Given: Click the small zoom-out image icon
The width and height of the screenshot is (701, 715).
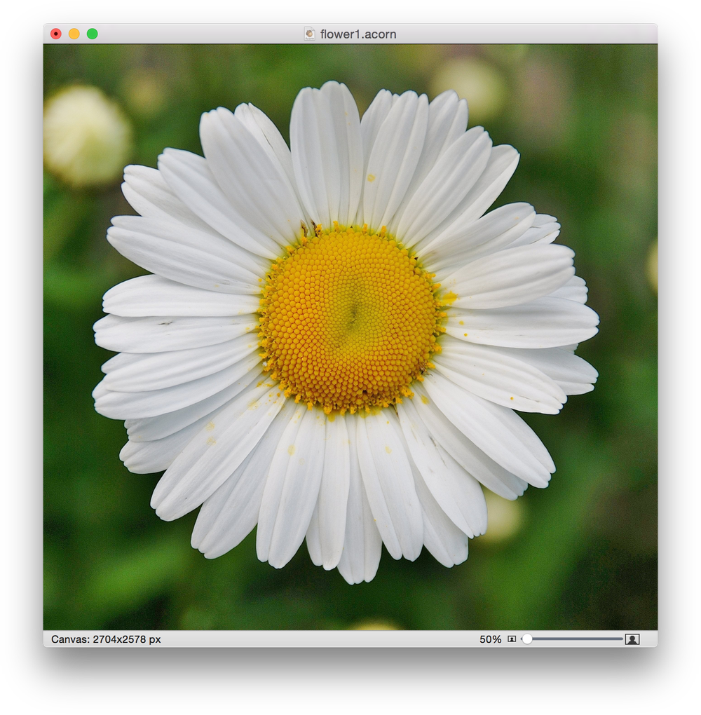Looking at the screenshot, I should [512, 639].
